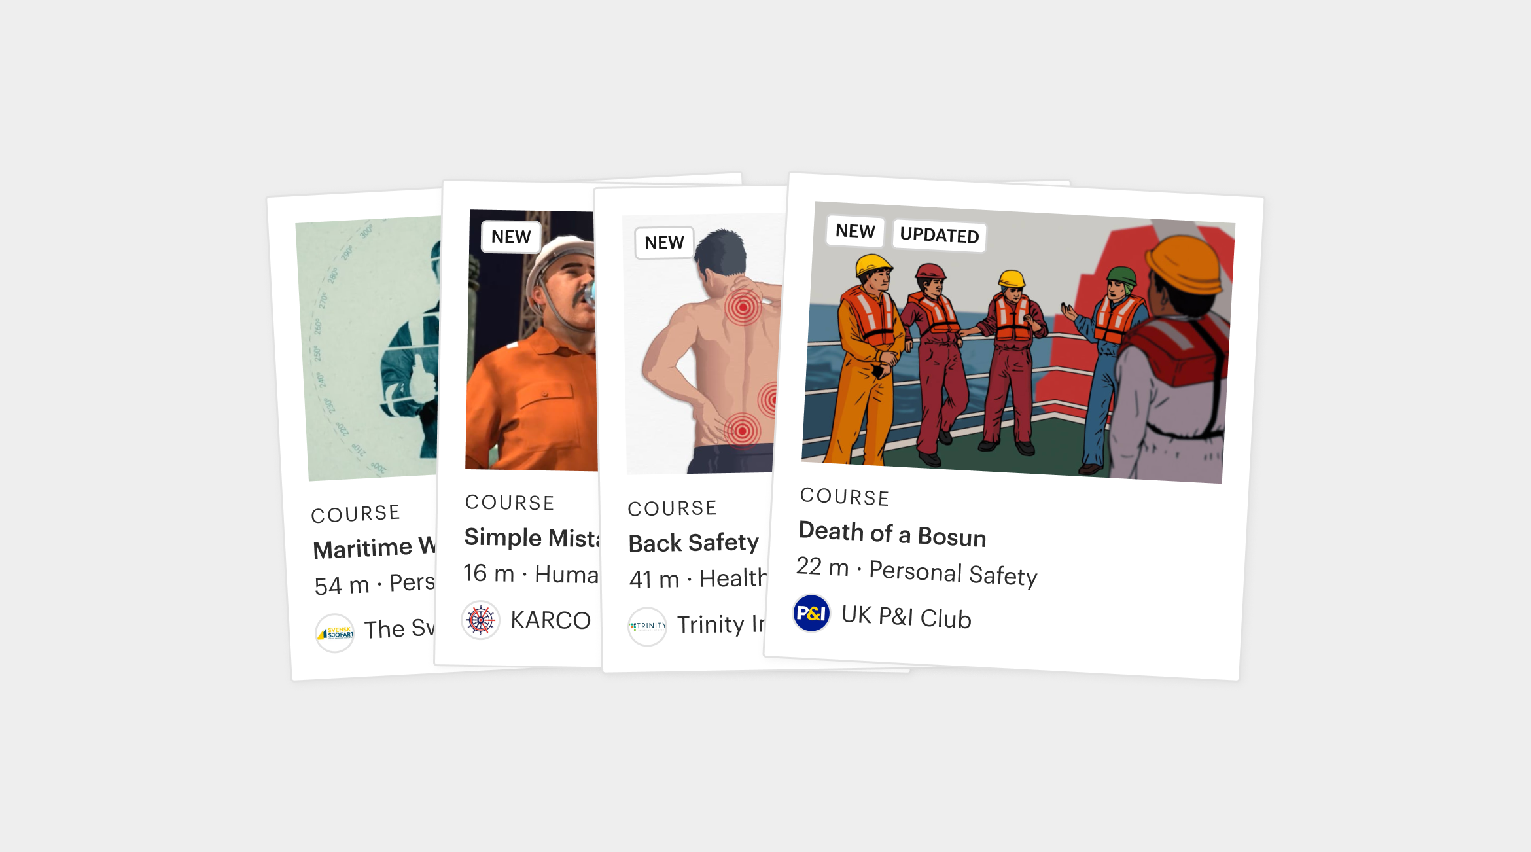Click the Svensk Sjöfart logo icon

pos(334,633)
